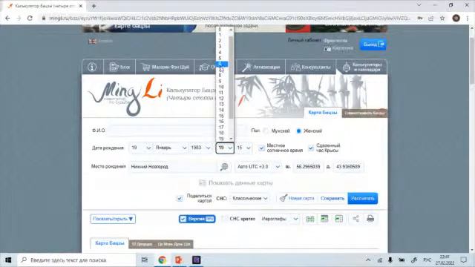Switch to the lower Карта Бацзы results tab
Screen dimensions: 475x267
pyautogui.click(x=110, y=243)
